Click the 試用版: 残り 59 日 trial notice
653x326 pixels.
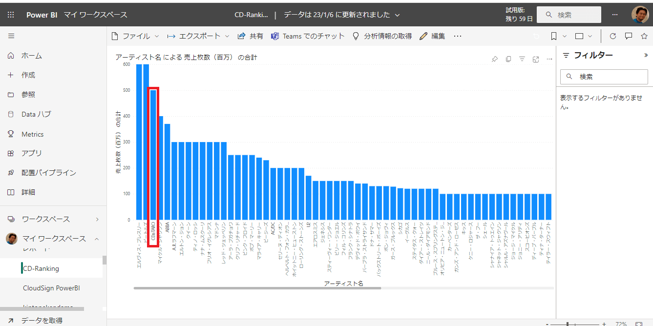(519, 15)
